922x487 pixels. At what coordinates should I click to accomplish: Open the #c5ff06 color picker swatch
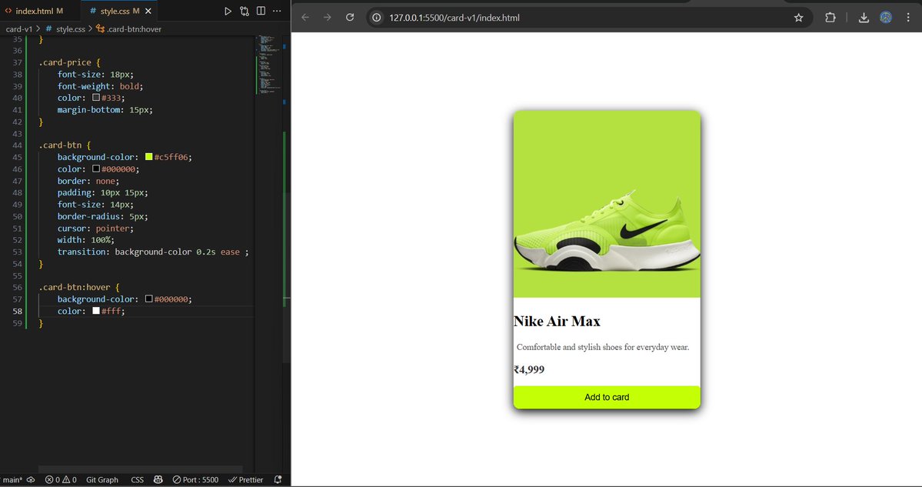tap(148, 157)
